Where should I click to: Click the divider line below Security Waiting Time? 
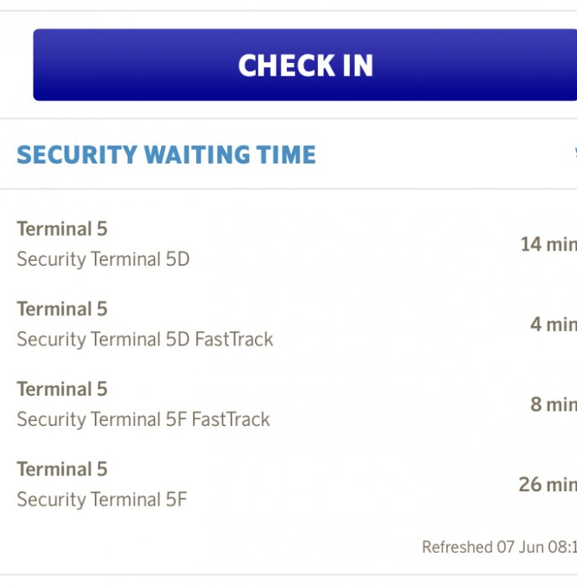coord(288,189)
